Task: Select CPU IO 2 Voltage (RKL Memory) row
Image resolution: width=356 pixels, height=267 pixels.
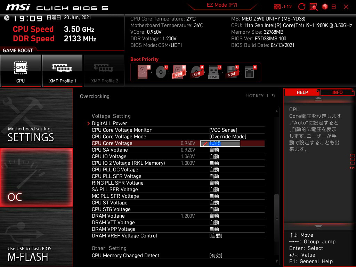Action: pyautogui.click(x=178, y=163)
